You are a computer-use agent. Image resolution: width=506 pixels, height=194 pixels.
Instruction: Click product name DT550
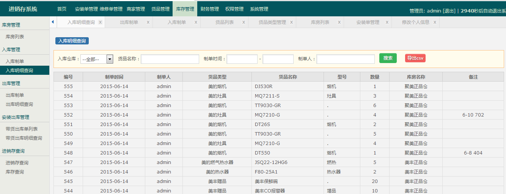[x=262, y=153]
